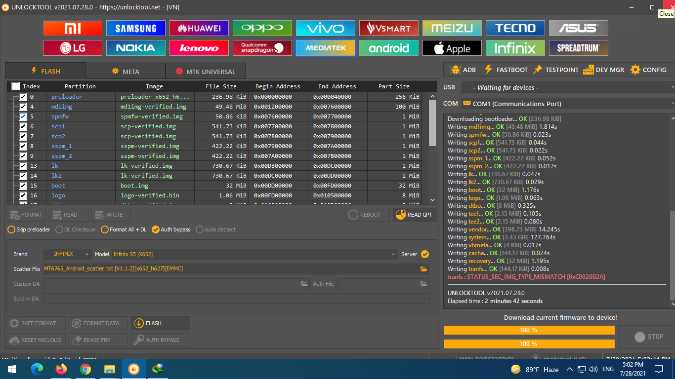Open Microsoft Edge from taskbar

pos(37,369)
